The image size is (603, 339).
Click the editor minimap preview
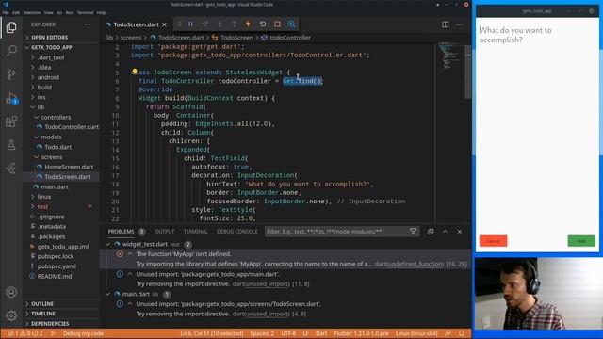pos(450,56)
